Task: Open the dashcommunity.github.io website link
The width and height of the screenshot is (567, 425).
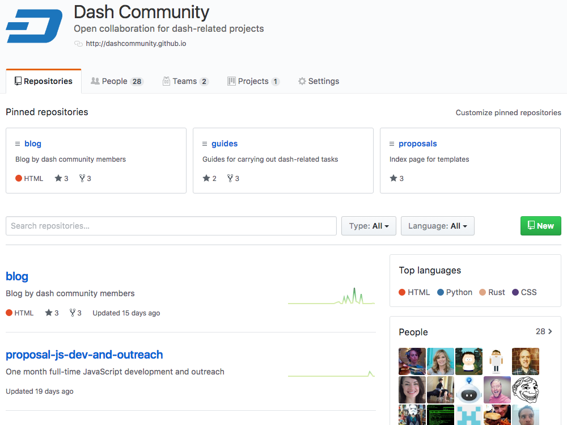Action: tap(136, 44)
